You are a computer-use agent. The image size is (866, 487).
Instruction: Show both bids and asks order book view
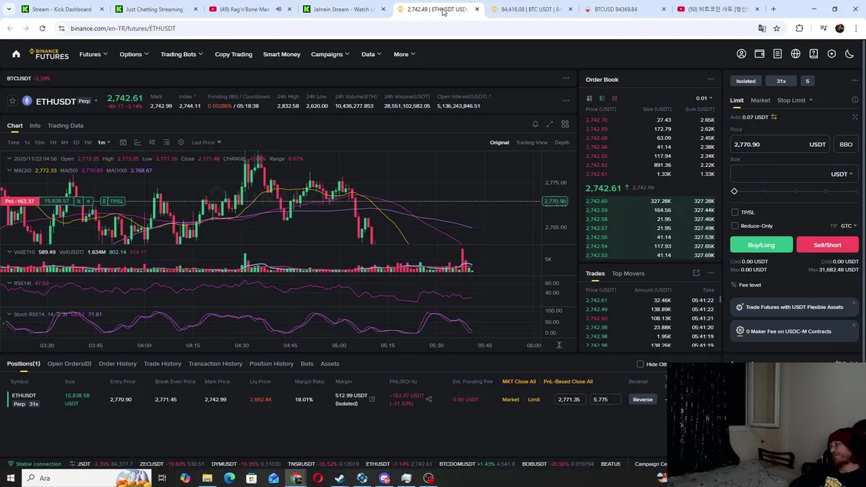click(589, 99)
